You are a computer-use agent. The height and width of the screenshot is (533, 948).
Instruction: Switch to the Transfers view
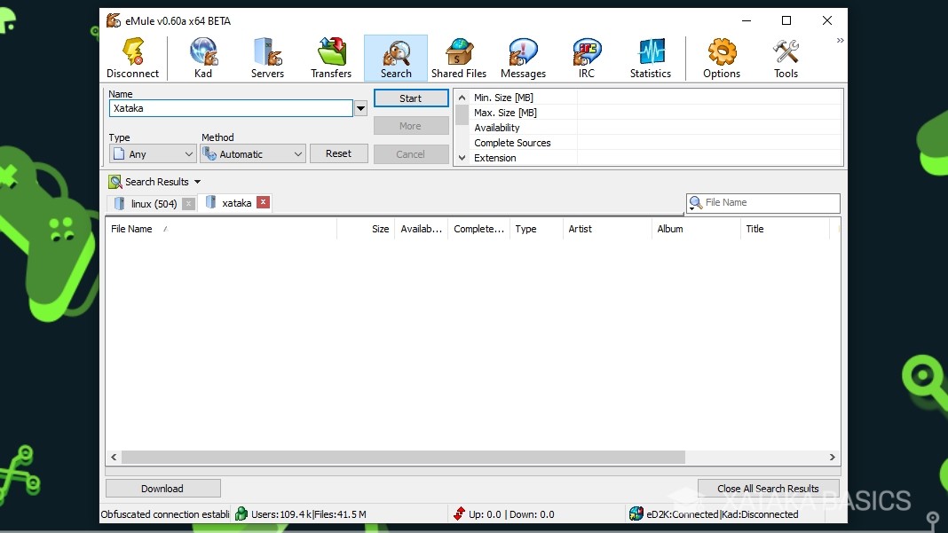pos(330,56)
